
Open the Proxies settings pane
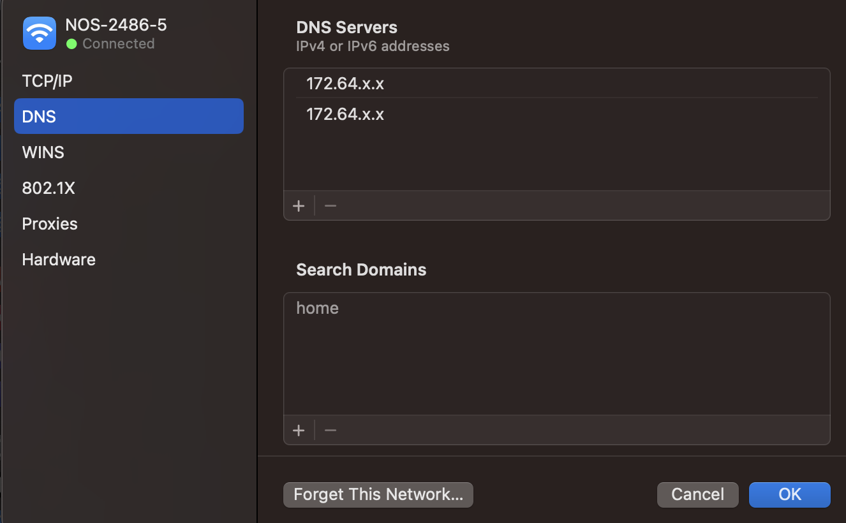coord(49,223)
